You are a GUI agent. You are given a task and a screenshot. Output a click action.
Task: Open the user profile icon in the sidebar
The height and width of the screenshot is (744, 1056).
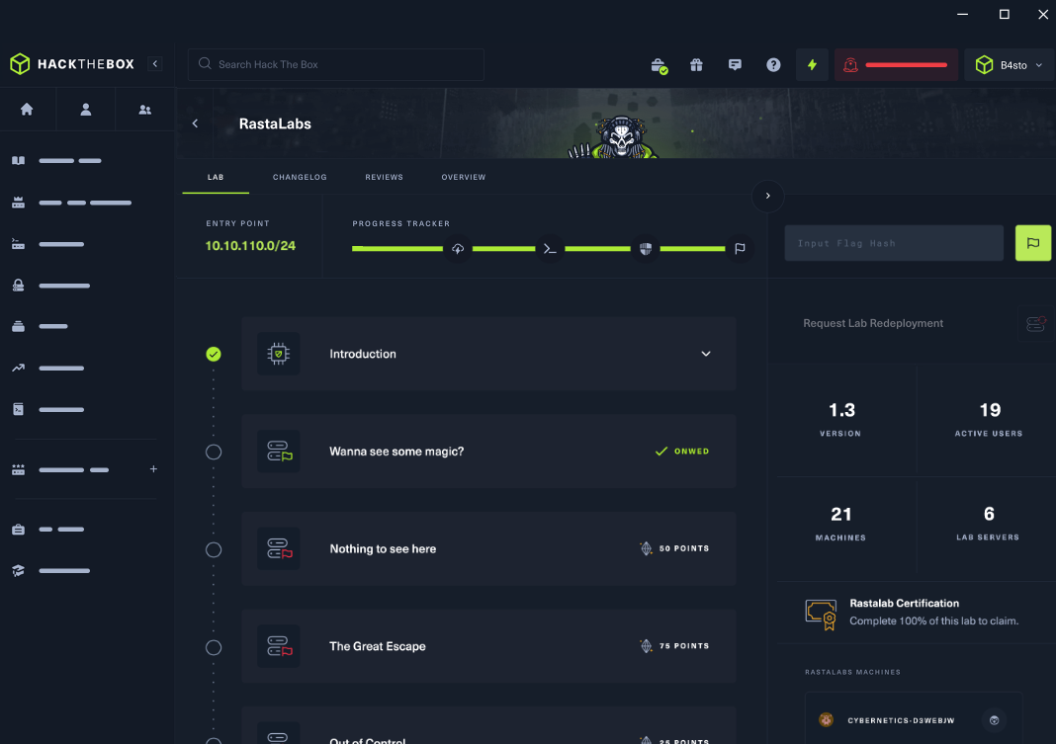[x=86, y=110]
